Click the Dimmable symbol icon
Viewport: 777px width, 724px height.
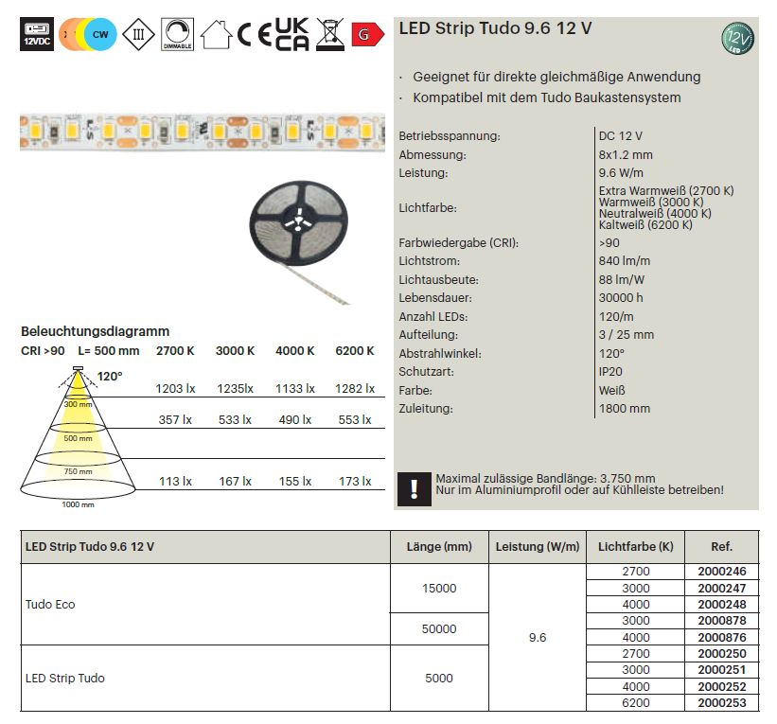(x=176, y=36)
